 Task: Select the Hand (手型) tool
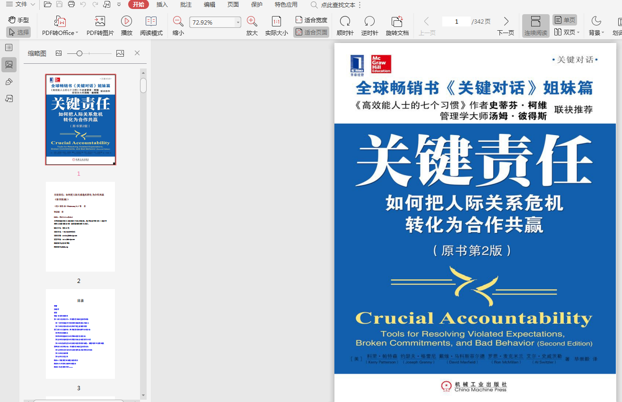coord(19,20)
